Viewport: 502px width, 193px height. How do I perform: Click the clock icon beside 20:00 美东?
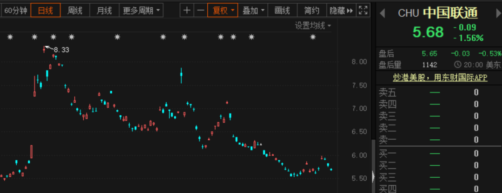tap(457, 65)
